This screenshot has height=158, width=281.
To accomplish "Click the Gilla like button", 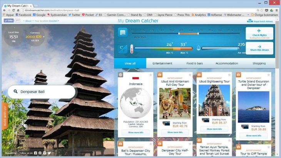I will click(x=8, y=20).
